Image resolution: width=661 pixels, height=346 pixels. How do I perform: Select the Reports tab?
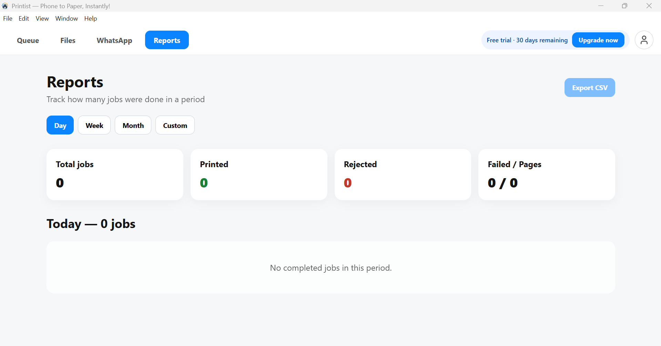point(167,40)
